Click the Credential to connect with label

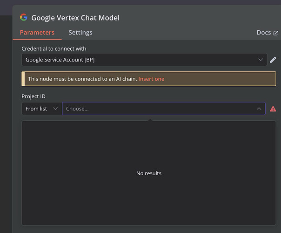click(x=54, y=48)
